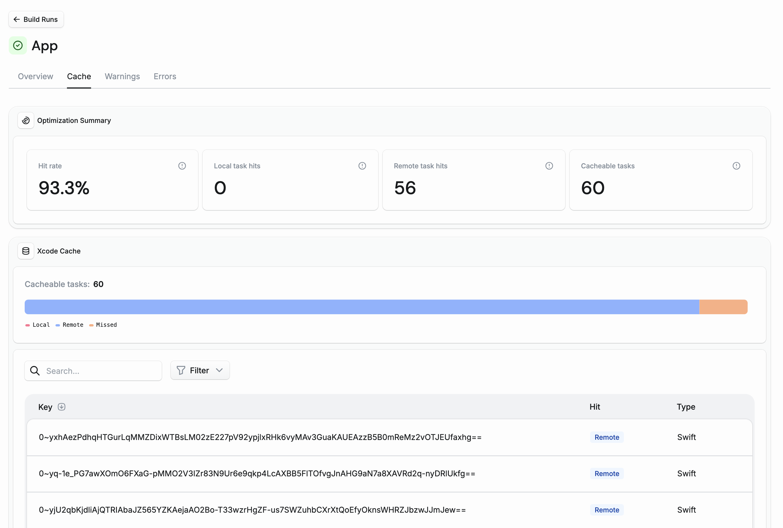The width and height of the screenshot is (783, 528).
Task: Click the Local task hits info icon
Action: click(x=362, y=165)
